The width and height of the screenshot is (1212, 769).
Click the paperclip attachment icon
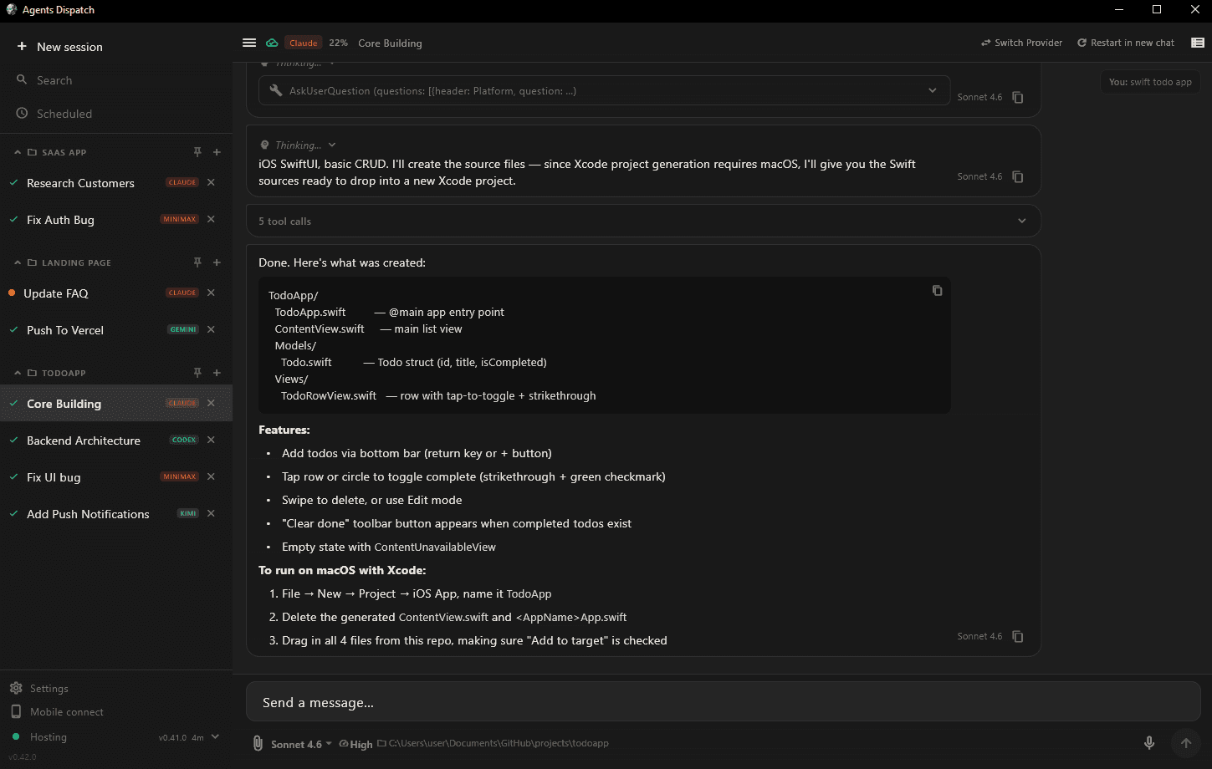[x=258, y=743]
